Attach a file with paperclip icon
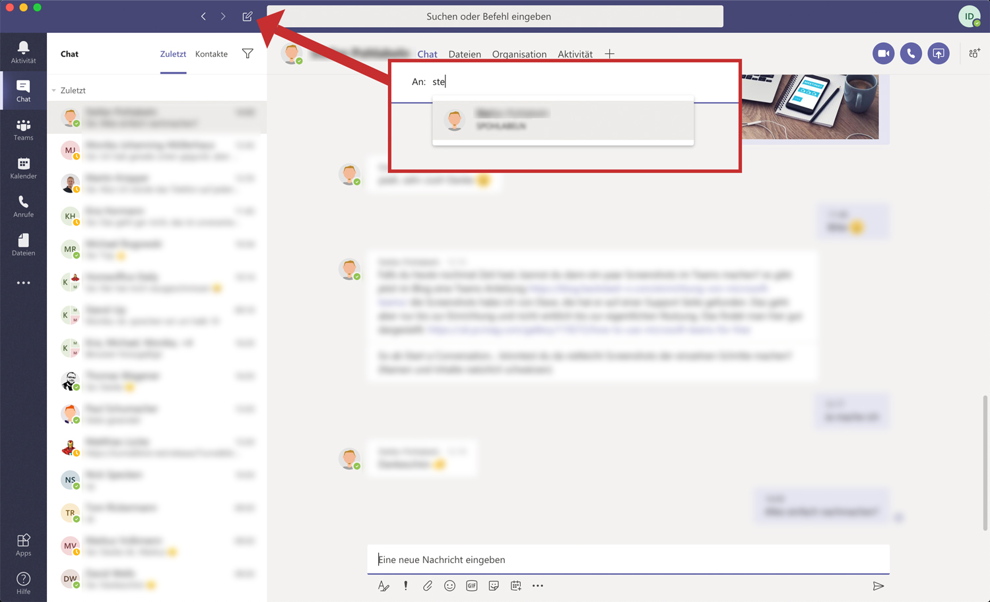 [x=428, y=586]
